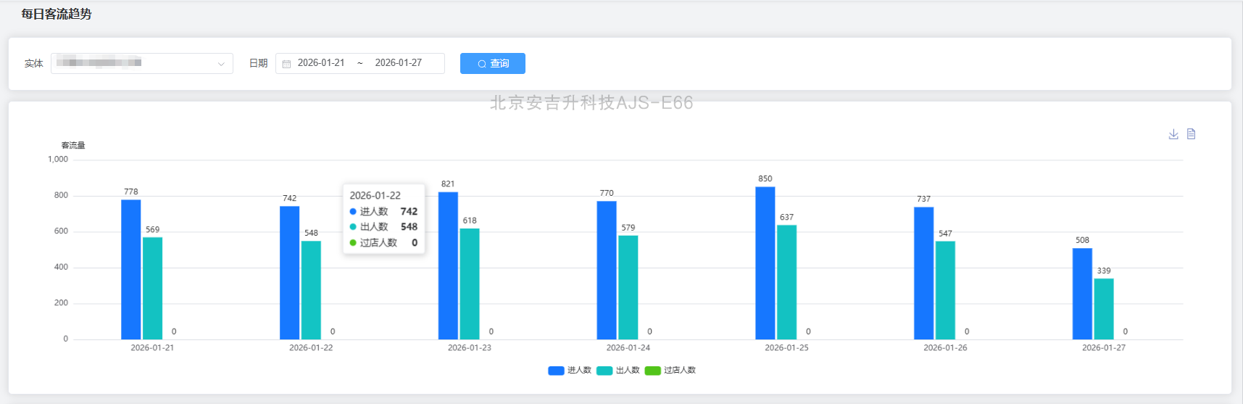This screenshot has width=1243, height=404.
Task: Select the end date 2026-01-27 field
Action: pos(398,63)
